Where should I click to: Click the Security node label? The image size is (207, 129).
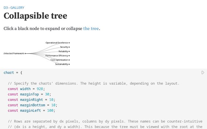click(x=64, y=47)
